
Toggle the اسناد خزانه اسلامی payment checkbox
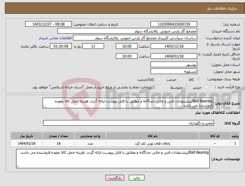point(156,86)
